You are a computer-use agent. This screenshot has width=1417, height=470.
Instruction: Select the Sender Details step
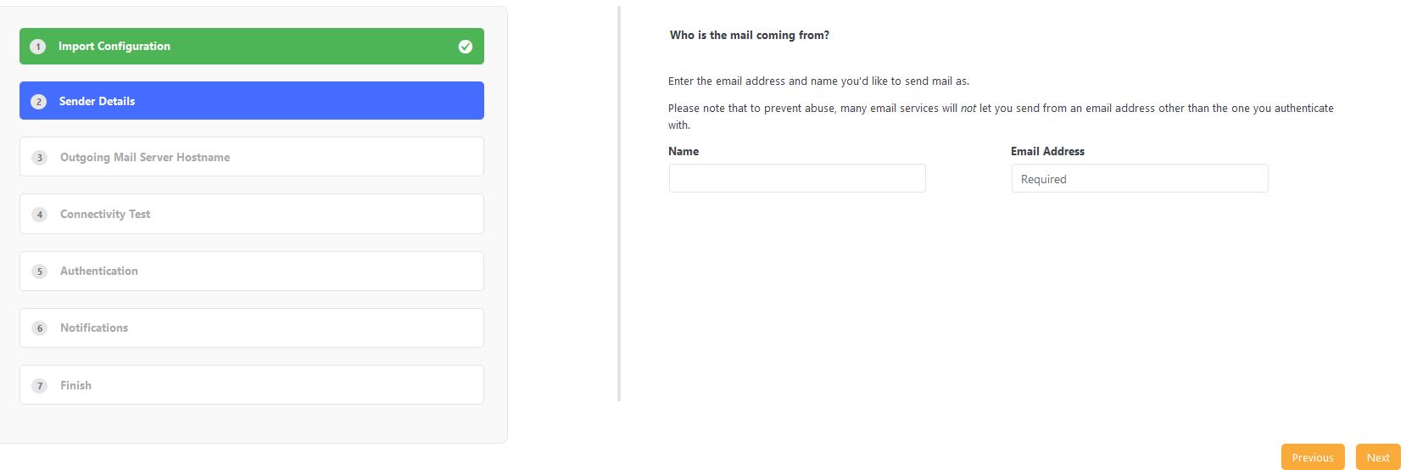pyautogui.click(x=252, y=100)
